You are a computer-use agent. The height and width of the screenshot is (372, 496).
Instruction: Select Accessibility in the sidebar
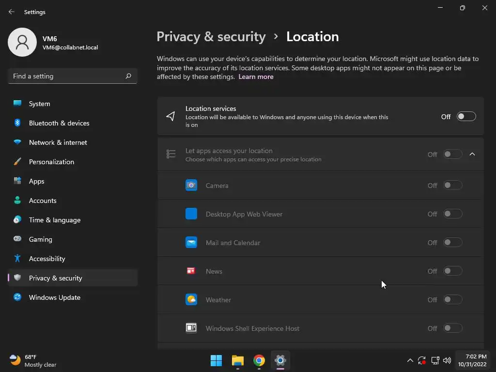pos(73,259)
